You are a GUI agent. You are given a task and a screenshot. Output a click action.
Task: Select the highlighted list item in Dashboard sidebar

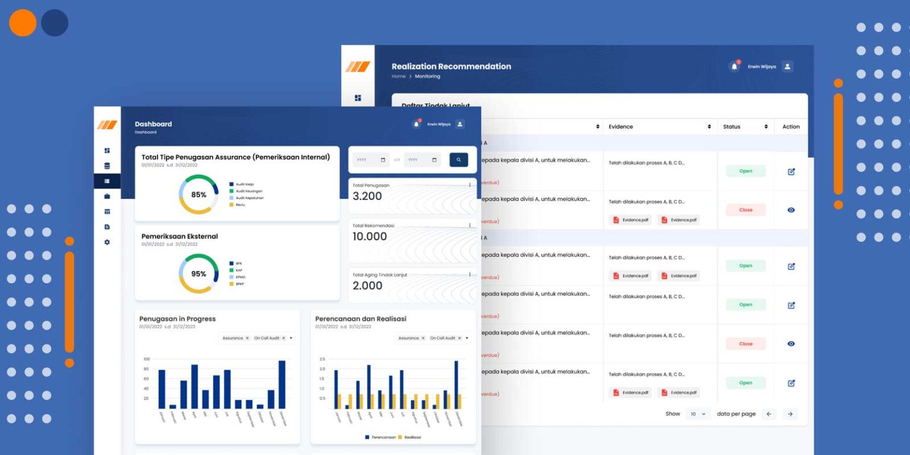pyautogui.click(x=107, y=181)
